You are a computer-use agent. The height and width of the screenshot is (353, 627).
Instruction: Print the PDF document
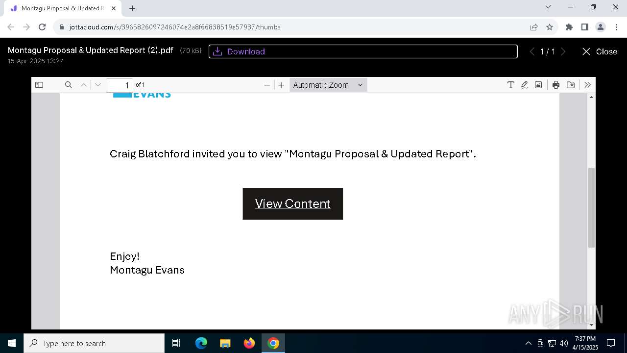point(556,85)
